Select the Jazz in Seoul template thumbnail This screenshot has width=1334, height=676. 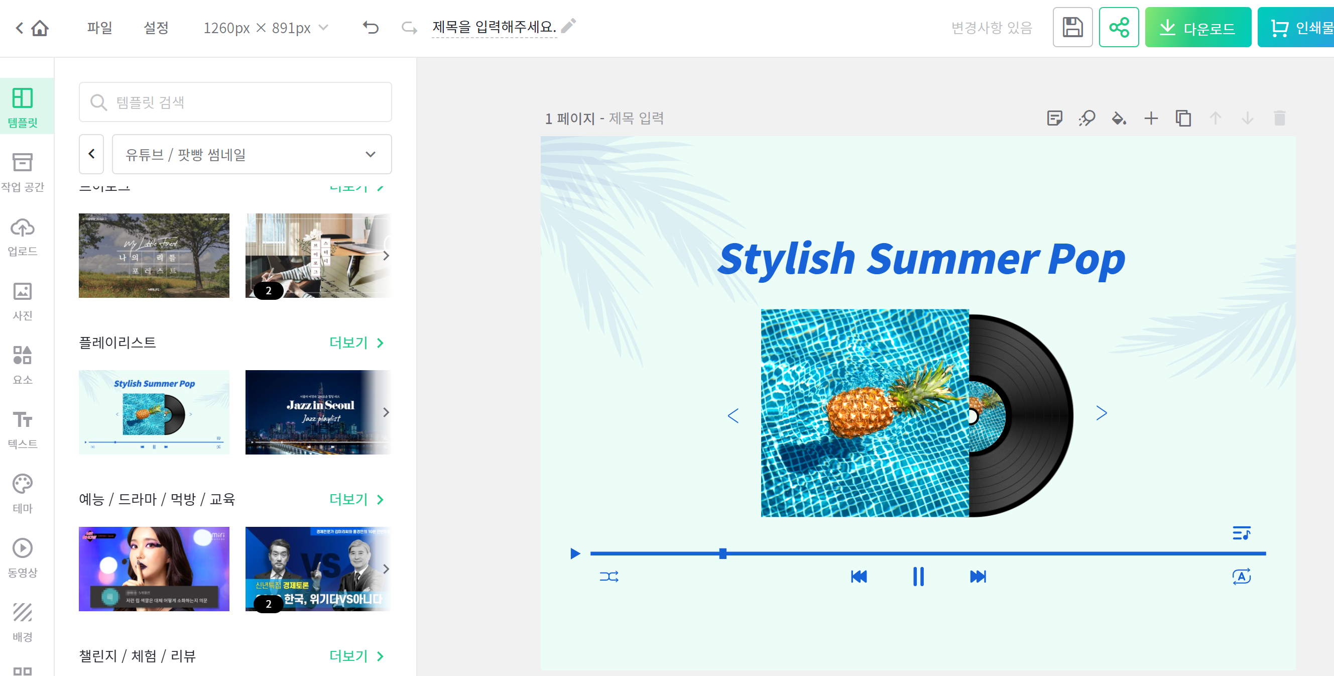coord(316,412)
